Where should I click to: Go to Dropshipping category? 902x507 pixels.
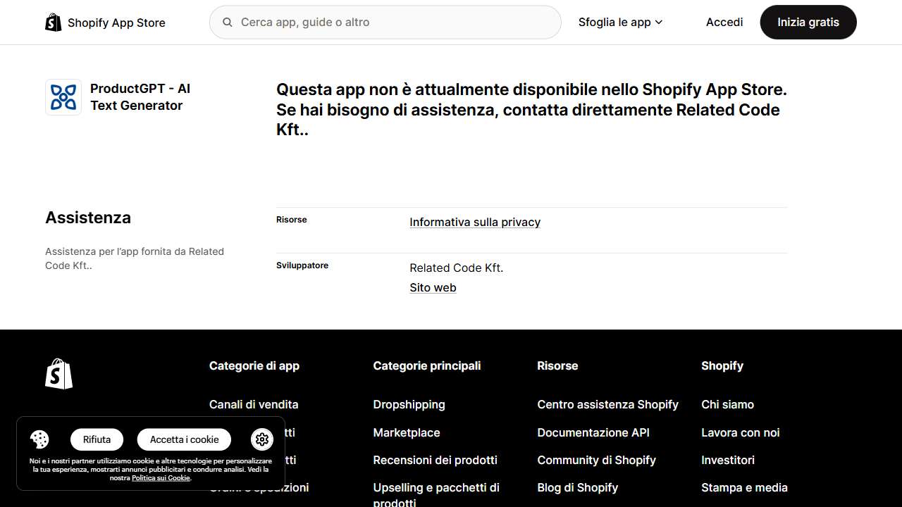pos(409,405)
